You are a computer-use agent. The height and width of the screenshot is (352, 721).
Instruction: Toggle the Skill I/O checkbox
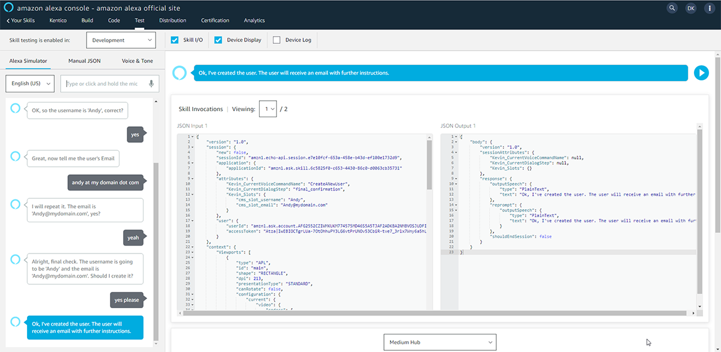click(x=175, y=40)
